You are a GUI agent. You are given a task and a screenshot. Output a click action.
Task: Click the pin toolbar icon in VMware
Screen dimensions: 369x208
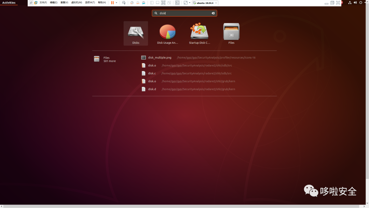(x=31, y=3)
